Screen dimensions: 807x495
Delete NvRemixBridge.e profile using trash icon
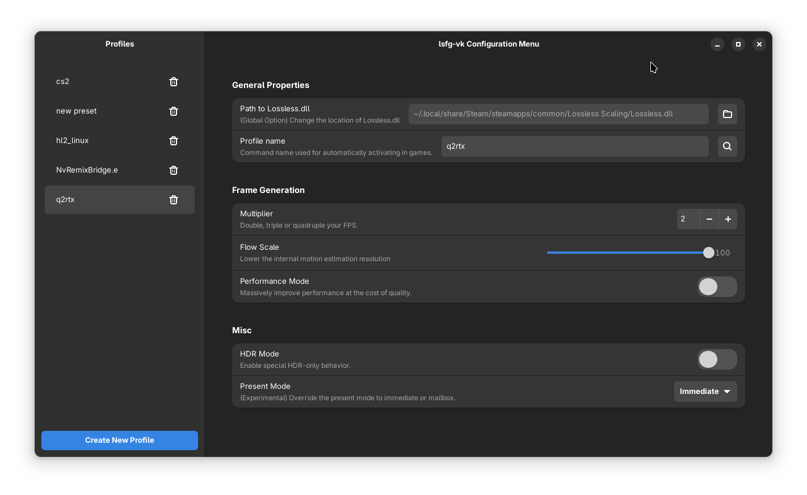point(174,170)
